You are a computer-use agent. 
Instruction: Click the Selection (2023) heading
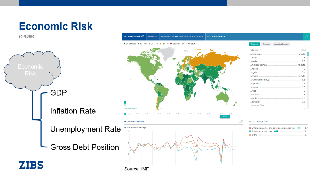point(258,121)
